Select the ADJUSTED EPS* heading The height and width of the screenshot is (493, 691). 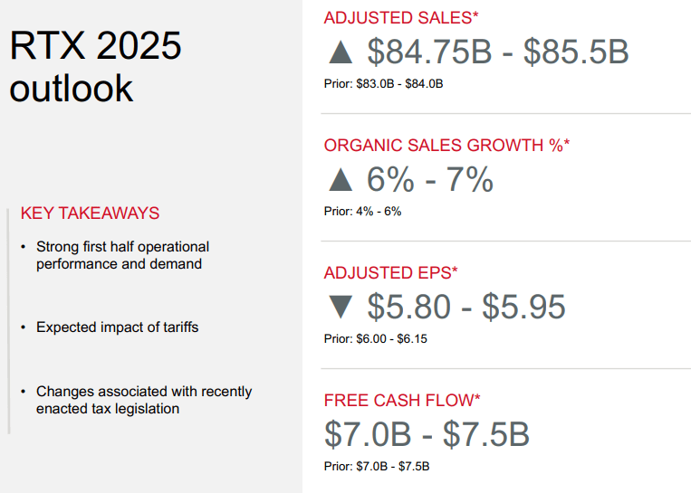[391, 272]
